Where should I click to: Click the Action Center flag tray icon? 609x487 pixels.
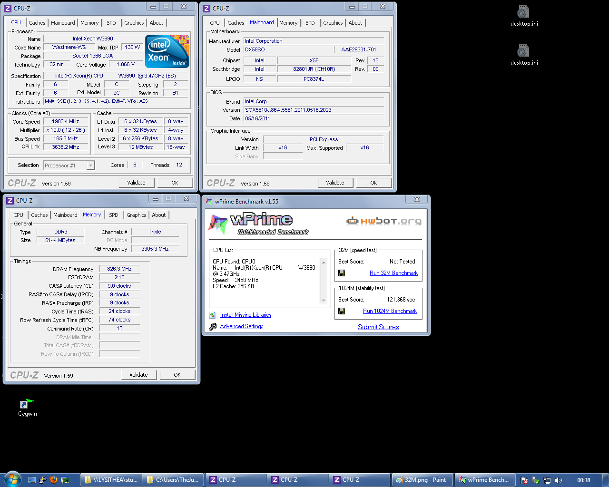pyautogui.click(x=524, y=480)
